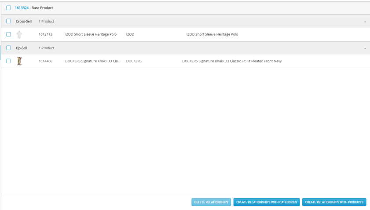Click the truncated DOCKERS Signature Khaki name
This screenshot has height=210, width=370.
point(92,61)
